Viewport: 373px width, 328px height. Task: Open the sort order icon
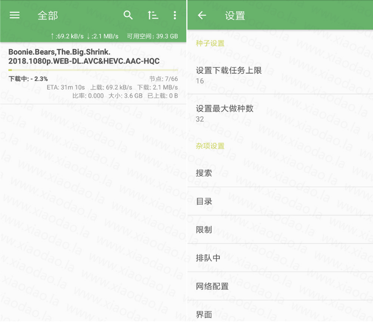[152, 15]
